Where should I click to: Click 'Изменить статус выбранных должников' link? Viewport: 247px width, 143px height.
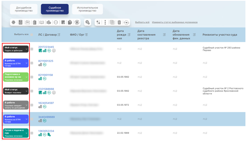point(175,22)
